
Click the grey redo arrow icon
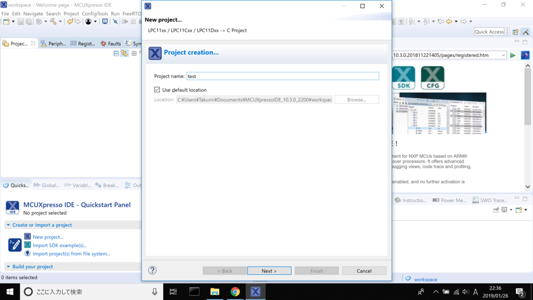[x=78, y=22]
